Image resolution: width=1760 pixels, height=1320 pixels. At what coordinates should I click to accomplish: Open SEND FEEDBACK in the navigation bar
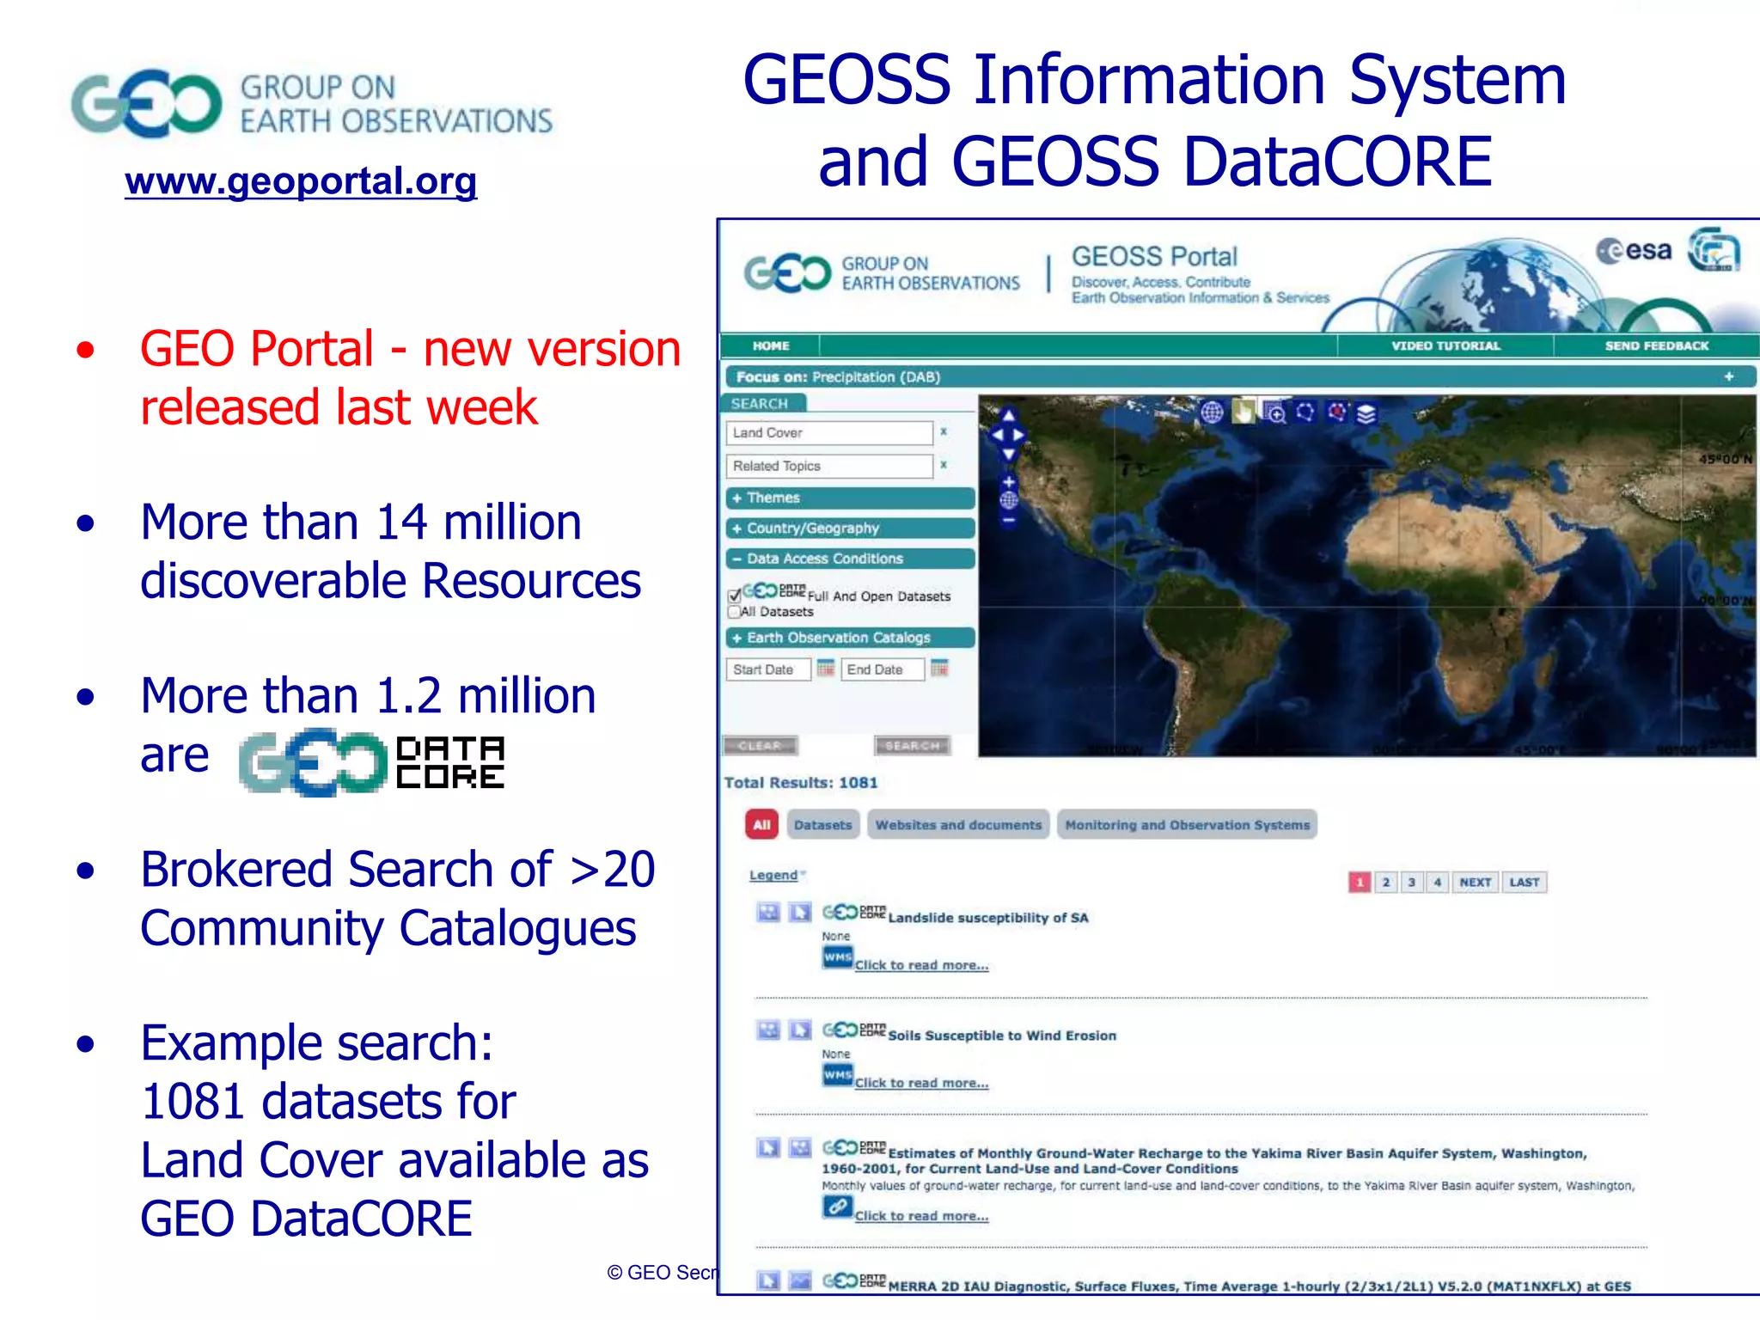(1657, 345)
